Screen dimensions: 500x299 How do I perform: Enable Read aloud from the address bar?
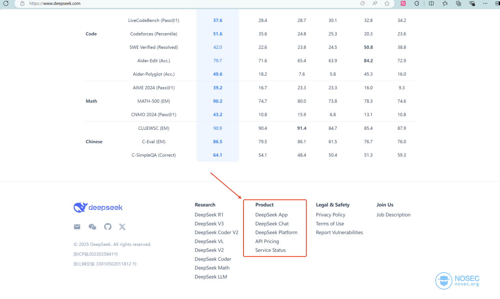click(x=375, y=4)
